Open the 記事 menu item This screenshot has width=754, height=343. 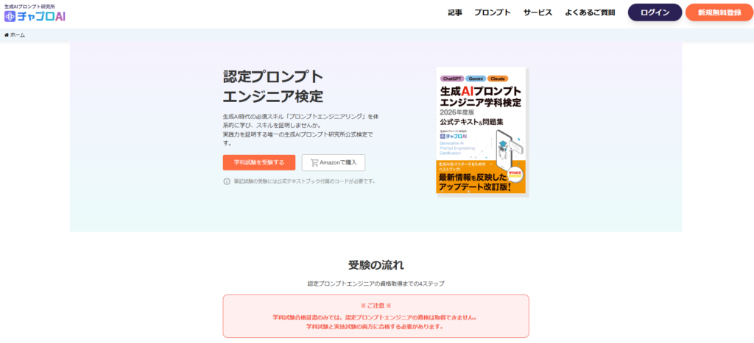455,12
